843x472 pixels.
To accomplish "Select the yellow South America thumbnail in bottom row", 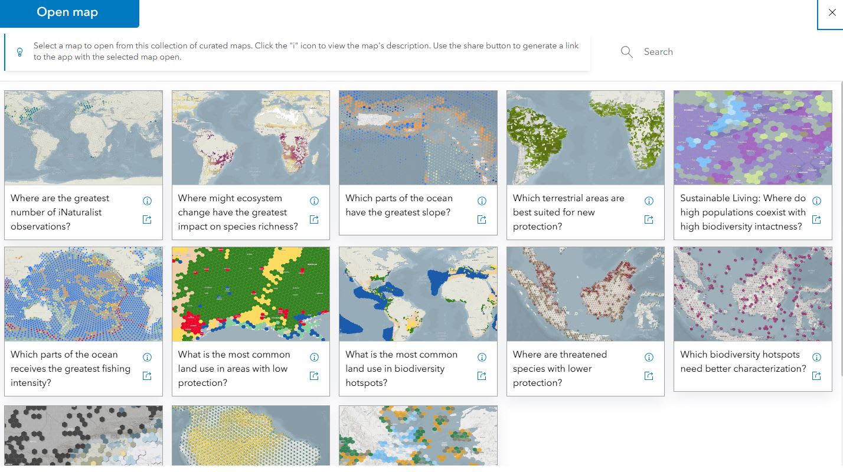I will [251, 435].
